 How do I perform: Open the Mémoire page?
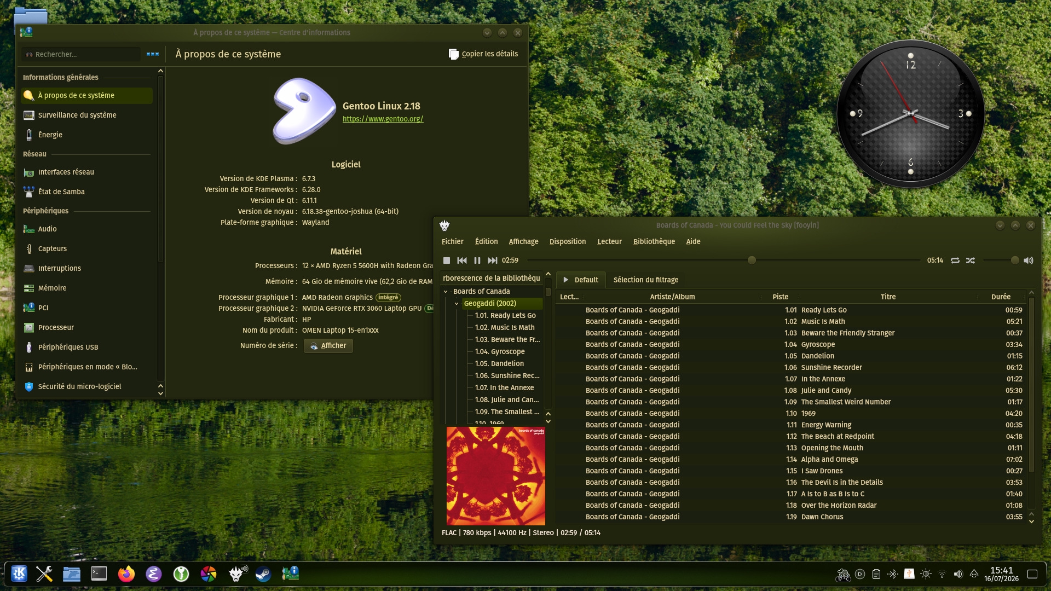(86, 288)
